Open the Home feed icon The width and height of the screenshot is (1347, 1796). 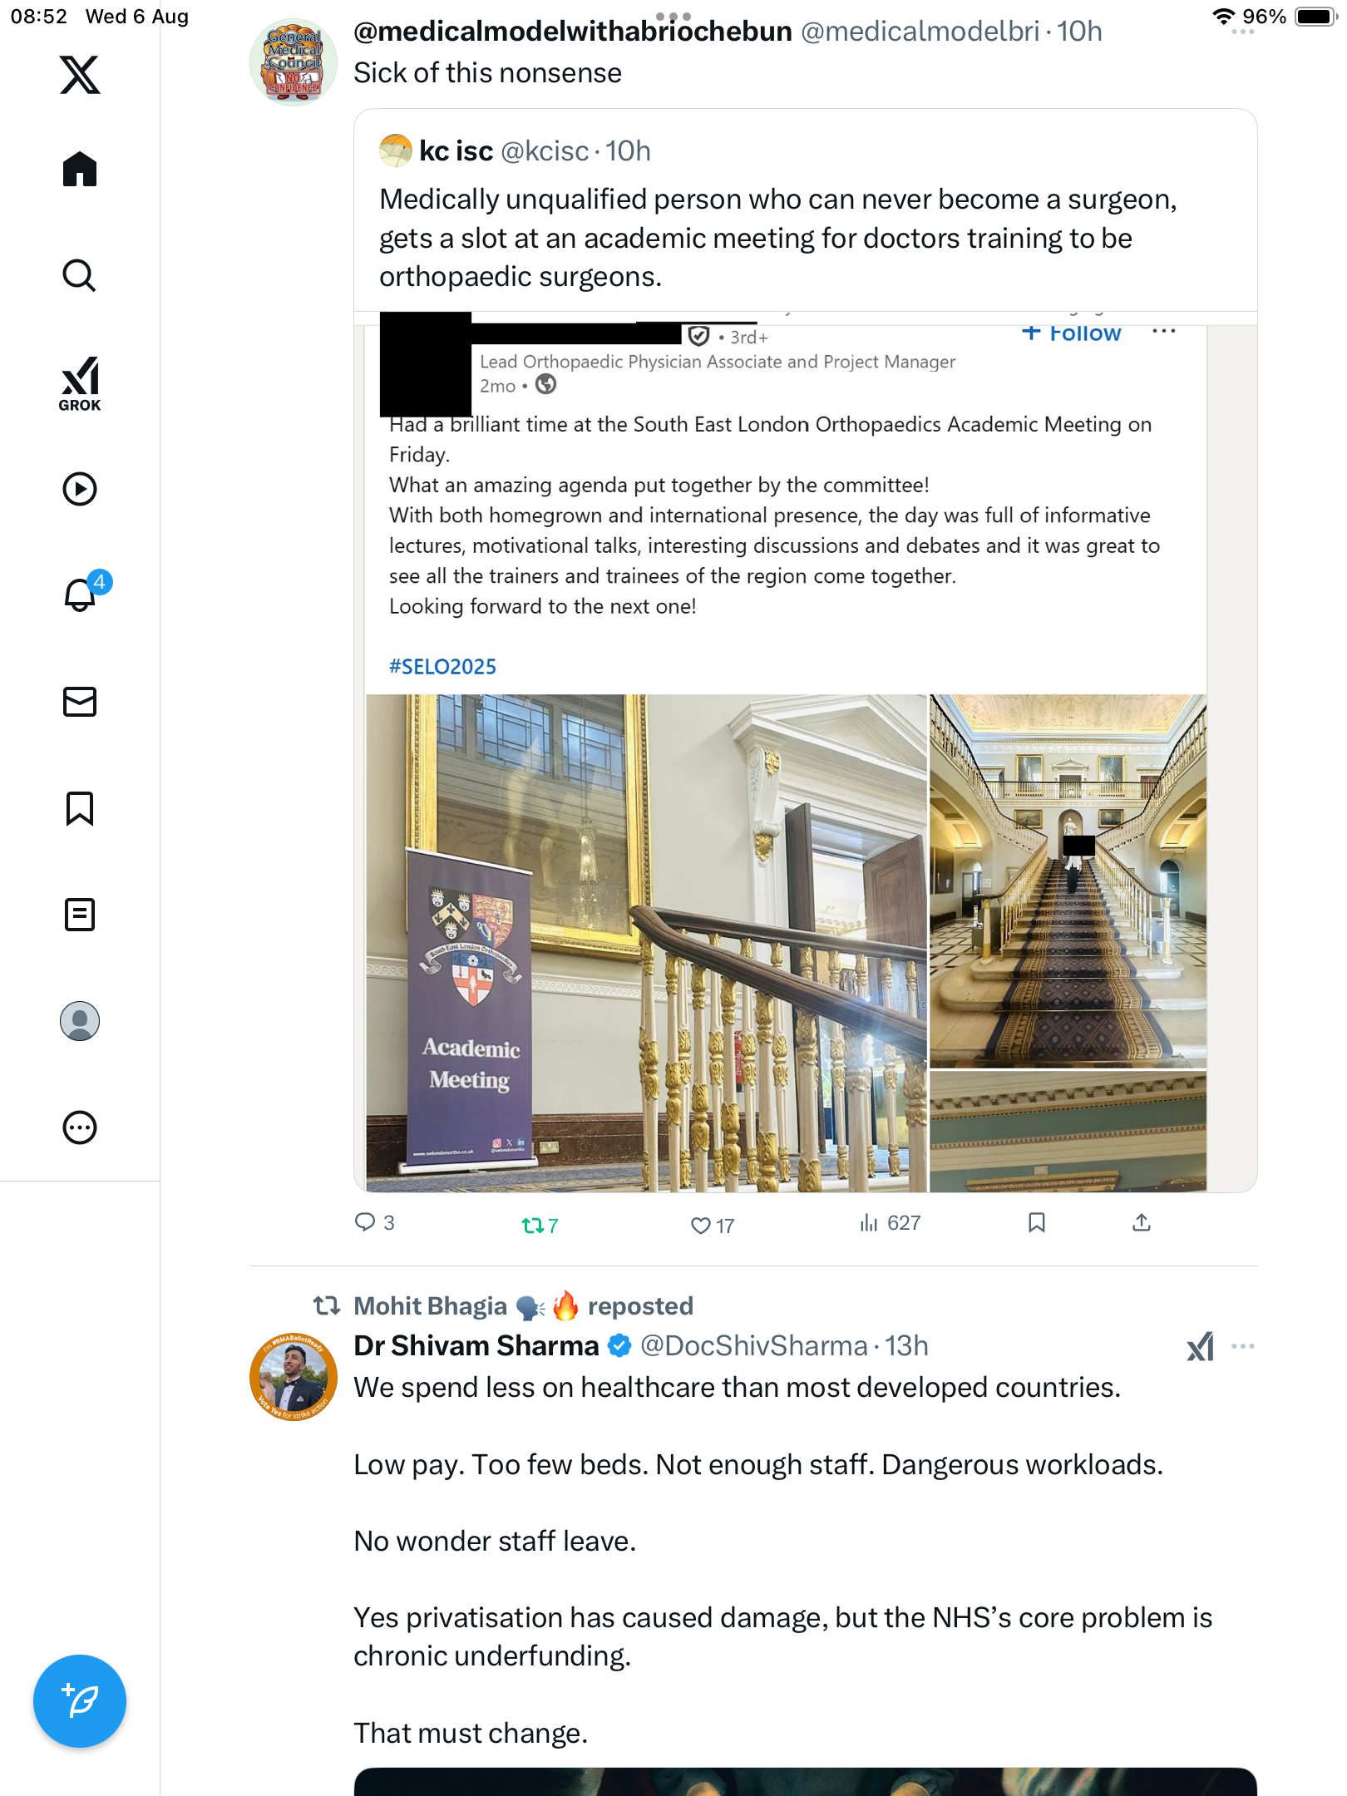pyautogui.click(x=80, y=169)
